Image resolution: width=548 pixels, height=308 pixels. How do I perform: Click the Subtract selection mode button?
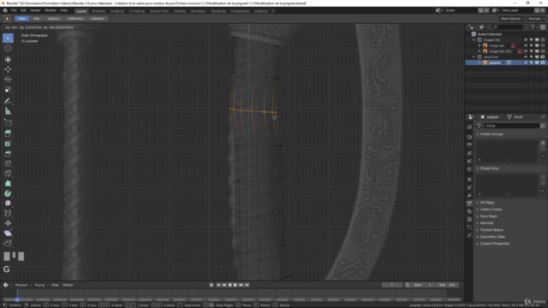tap(53, 19)
